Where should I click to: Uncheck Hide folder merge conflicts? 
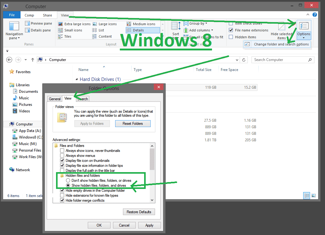(x=62, y=200)
